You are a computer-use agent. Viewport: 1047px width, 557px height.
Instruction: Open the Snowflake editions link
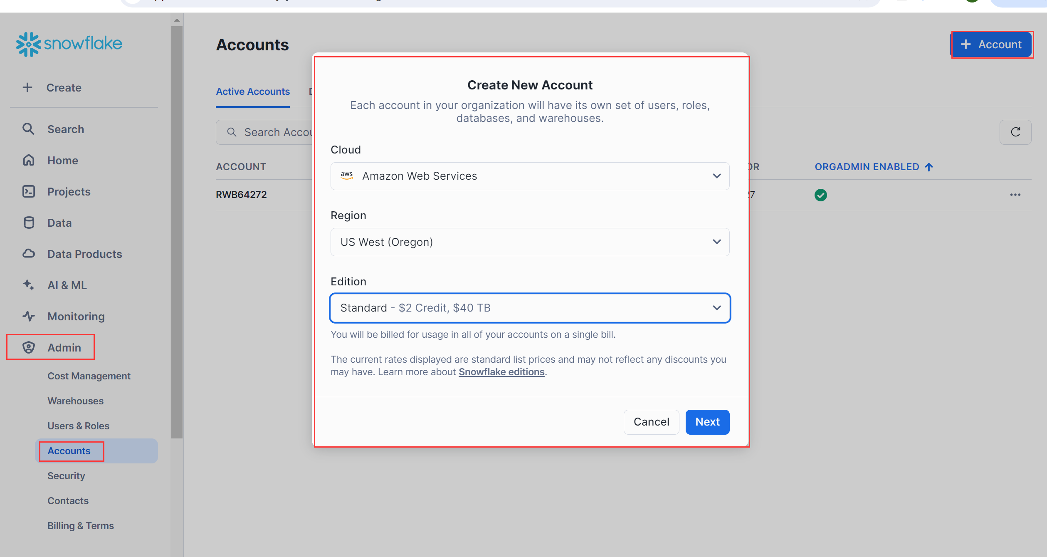(x=501, y=372)
